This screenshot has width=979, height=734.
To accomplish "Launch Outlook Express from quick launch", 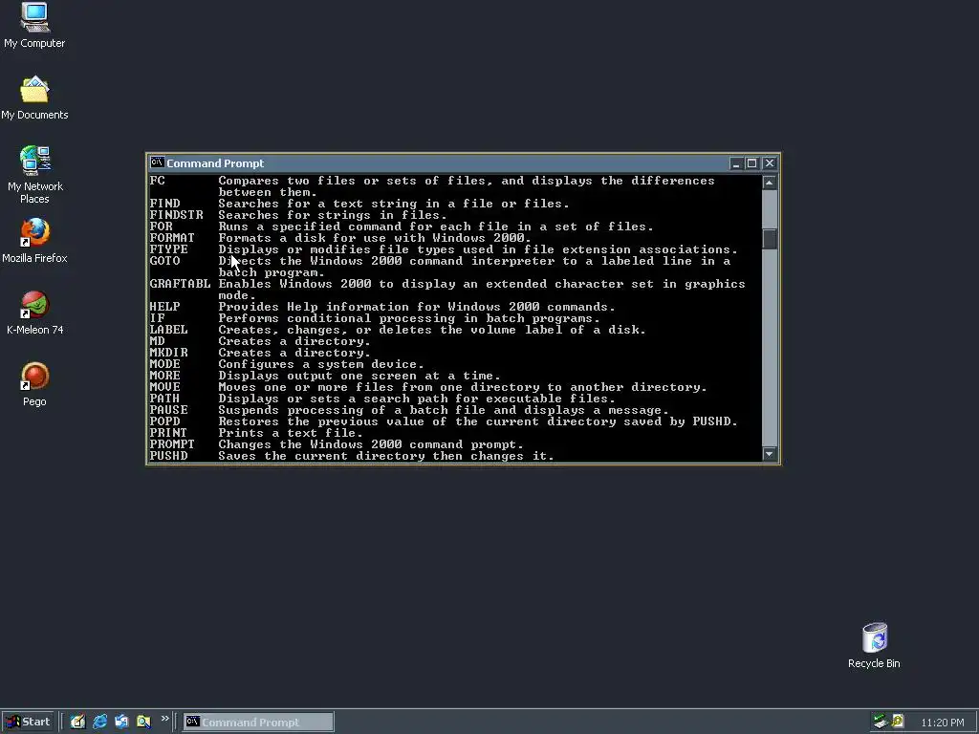I will (x=121, y=722).
